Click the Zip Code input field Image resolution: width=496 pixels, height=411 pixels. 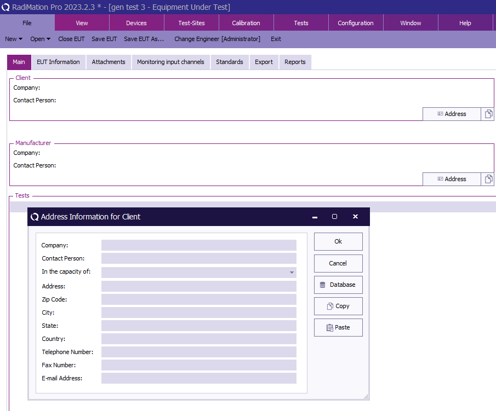click(198, 299)
